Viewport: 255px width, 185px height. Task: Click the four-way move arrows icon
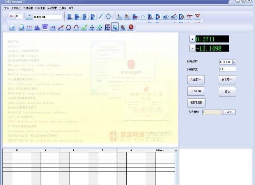[x=92, y=27]
